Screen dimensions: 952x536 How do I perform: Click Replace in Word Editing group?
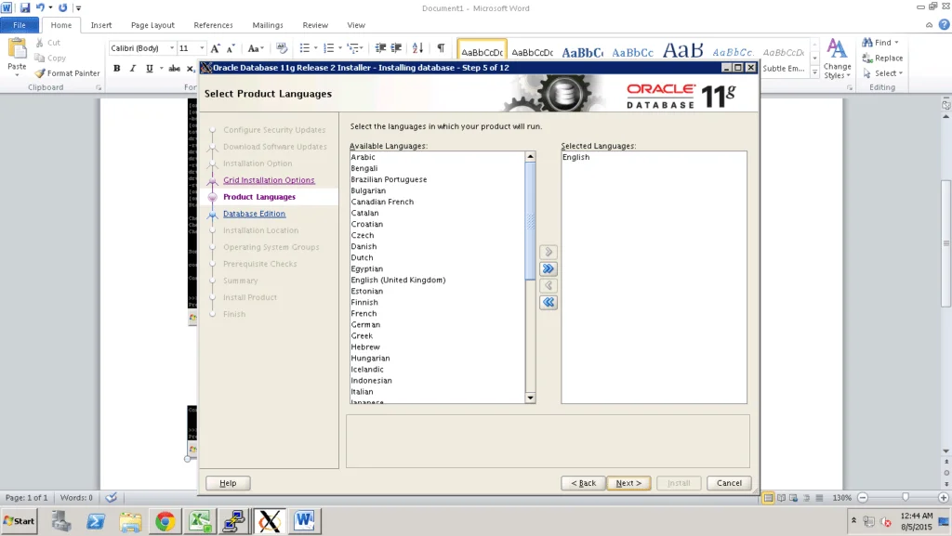(x=882, y=59)
